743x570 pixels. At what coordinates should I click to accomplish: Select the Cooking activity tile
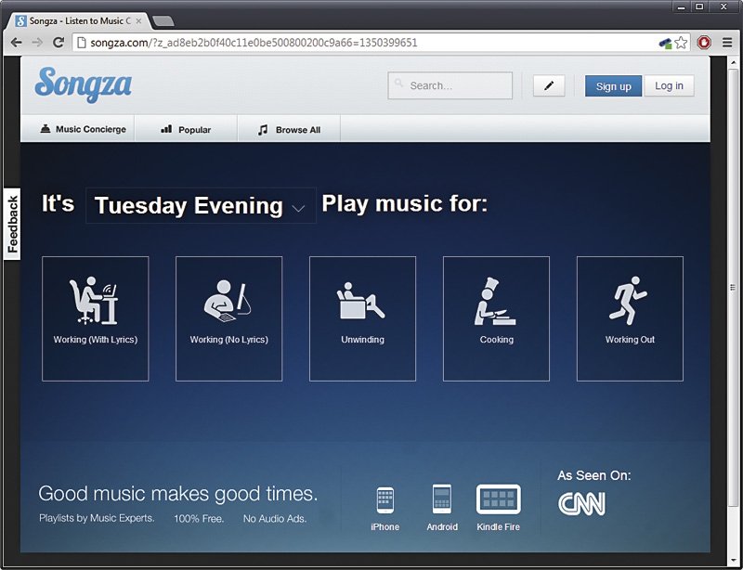coord(496,318)
